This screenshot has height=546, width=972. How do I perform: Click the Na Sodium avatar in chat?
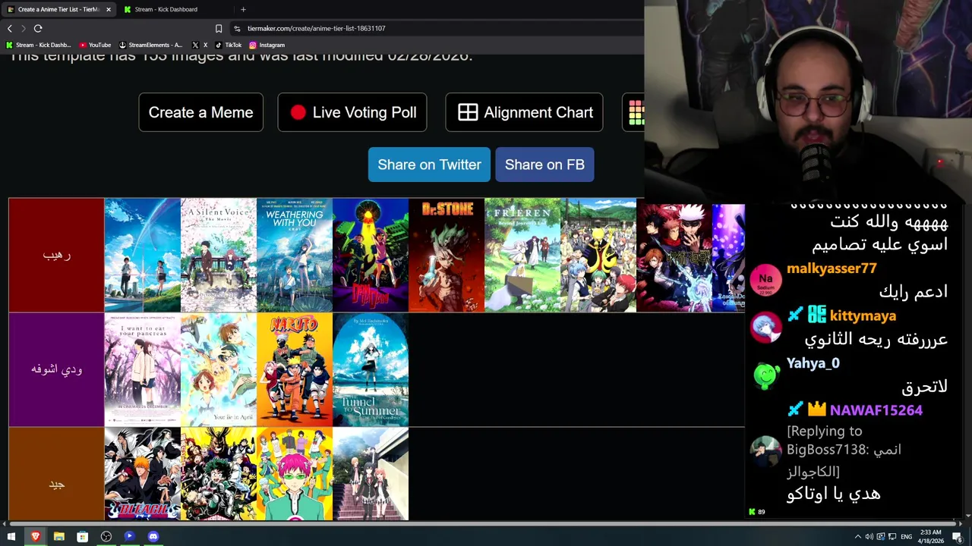[x=765, y=280]
